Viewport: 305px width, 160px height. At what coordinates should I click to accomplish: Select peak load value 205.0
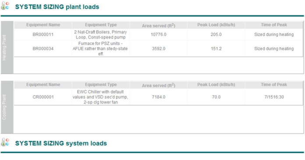coord(216,35)
